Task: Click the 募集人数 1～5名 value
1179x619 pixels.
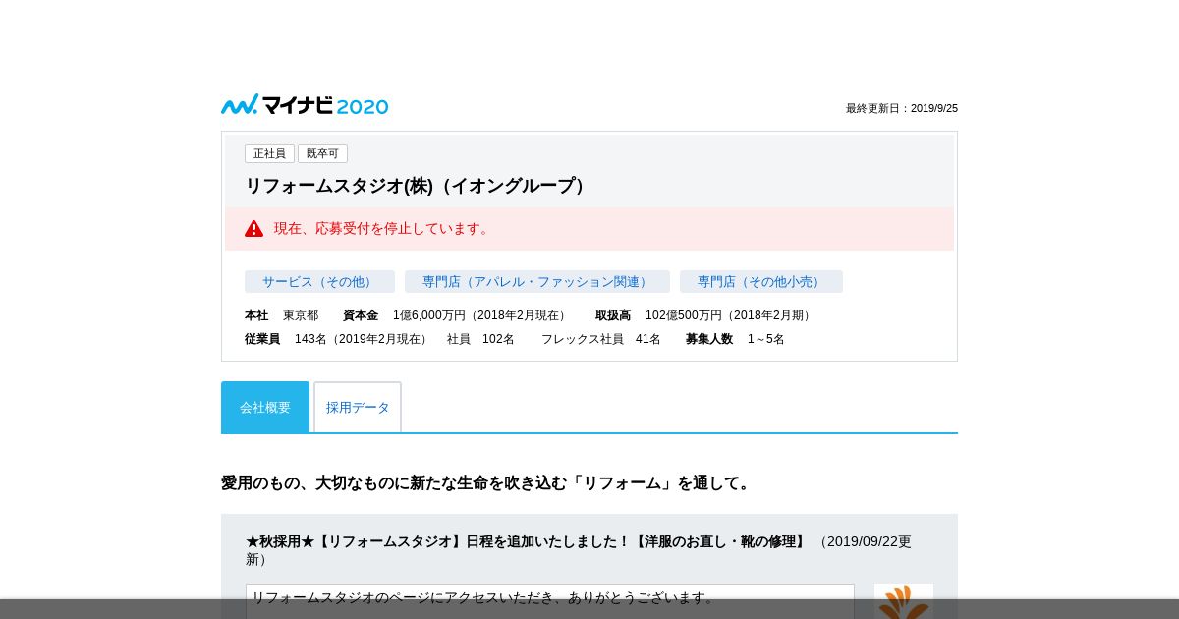Action: coord(766,339)
